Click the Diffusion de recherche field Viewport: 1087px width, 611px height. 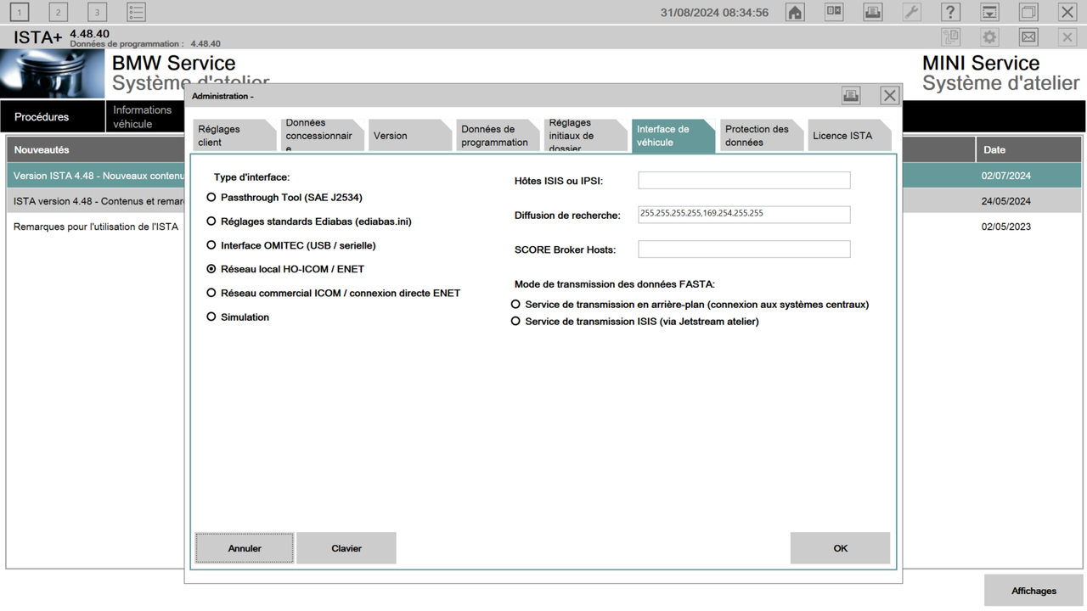pyautogui.click(x=744, y=215)
